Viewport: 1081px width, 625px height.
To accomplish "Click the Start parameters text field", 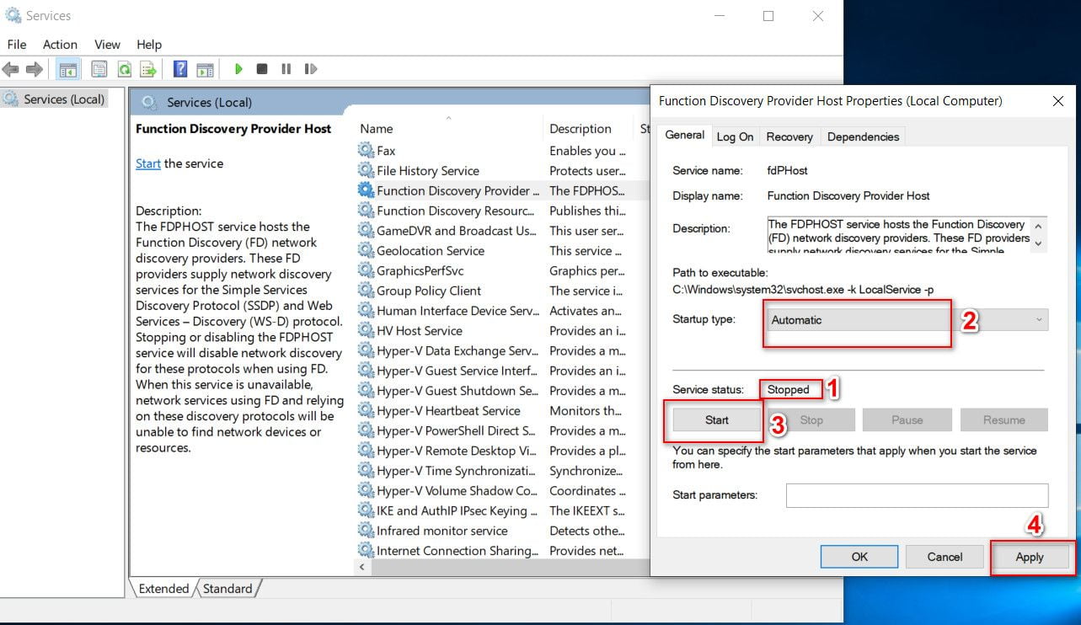I will [x=917, y=495].
